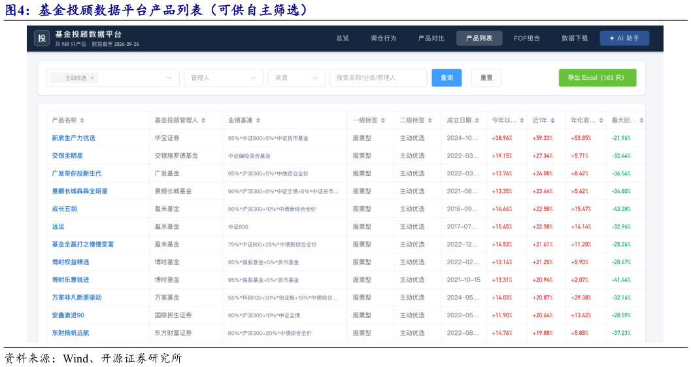
Task: Click annualized value +29.38%
Action: click(581, 297)
